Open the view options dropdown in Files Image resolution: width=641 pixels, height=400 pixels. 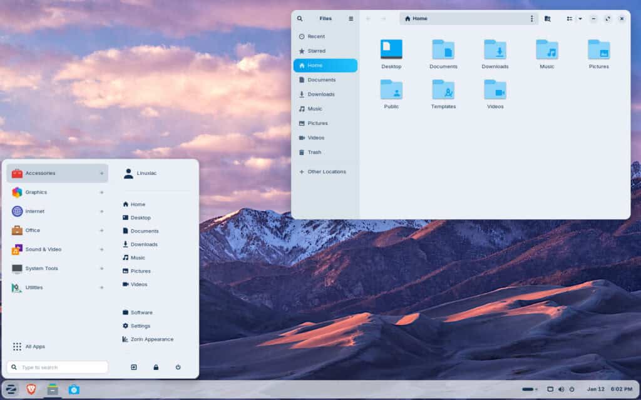pos(580,18)
